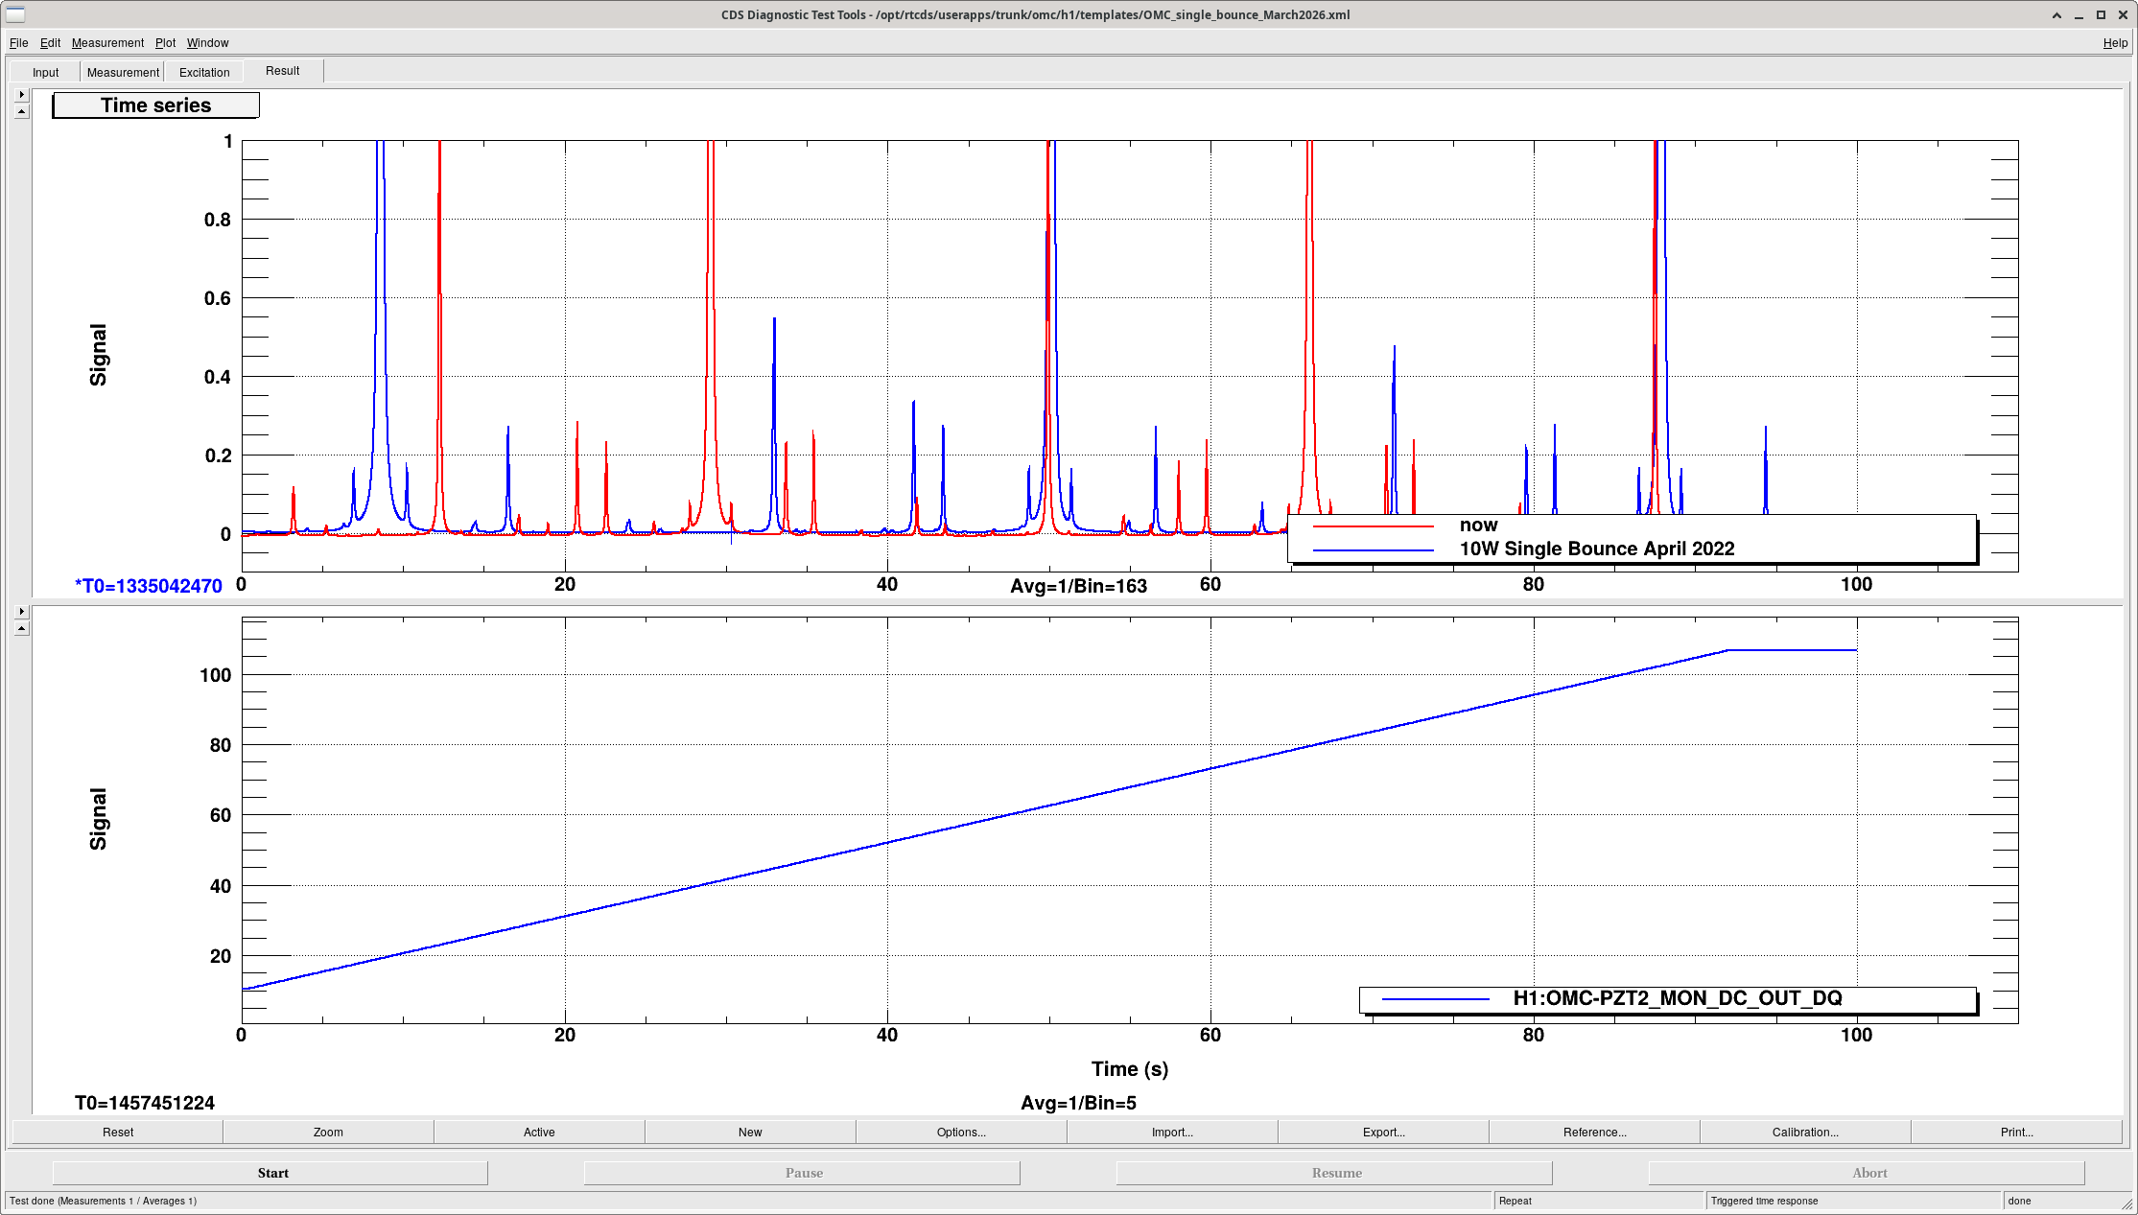2138x1215 pixels.
Task: Click right-arrow options icon beside bottom plot
Action: click(x=21, y=612)
